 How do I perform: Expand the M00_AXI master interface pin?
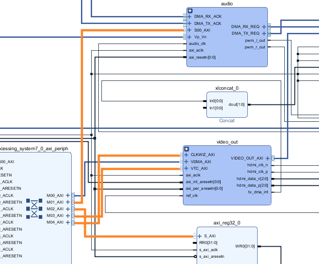[x=68, y=195]
